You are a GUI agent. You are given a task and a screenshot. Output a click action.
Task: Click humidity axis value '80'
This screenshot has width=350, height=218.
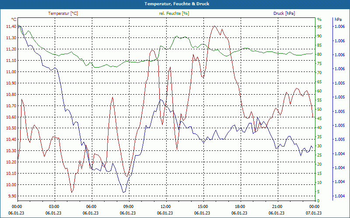point(319,54)
